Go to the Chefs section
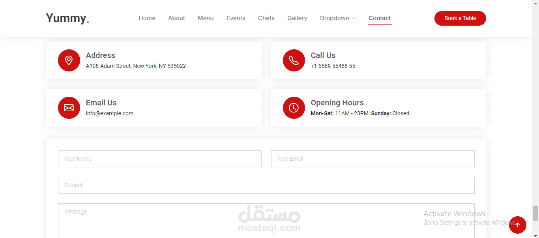The height and width of the screenshot is (238, 539). point(266,18)
